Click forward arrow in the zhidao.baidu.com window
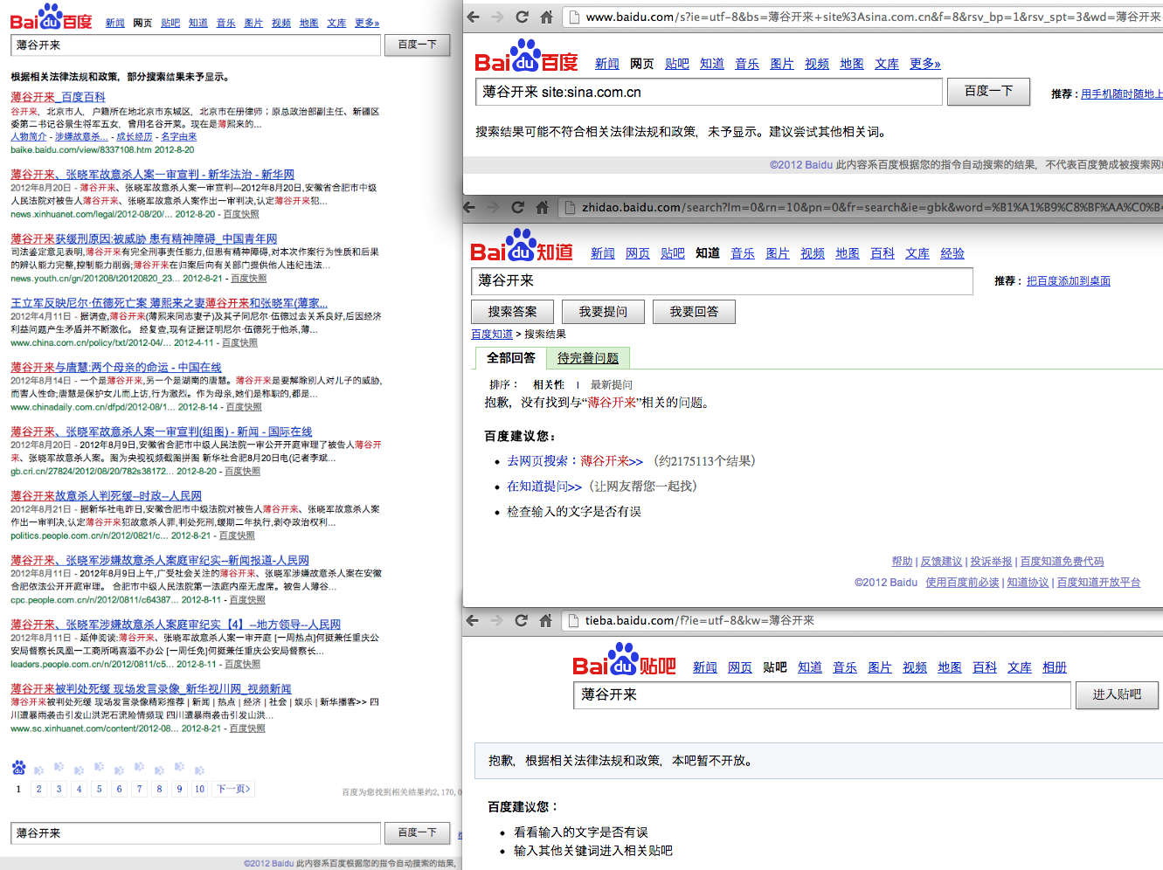This screenshot has height=870, width=1163. (494, 207)
